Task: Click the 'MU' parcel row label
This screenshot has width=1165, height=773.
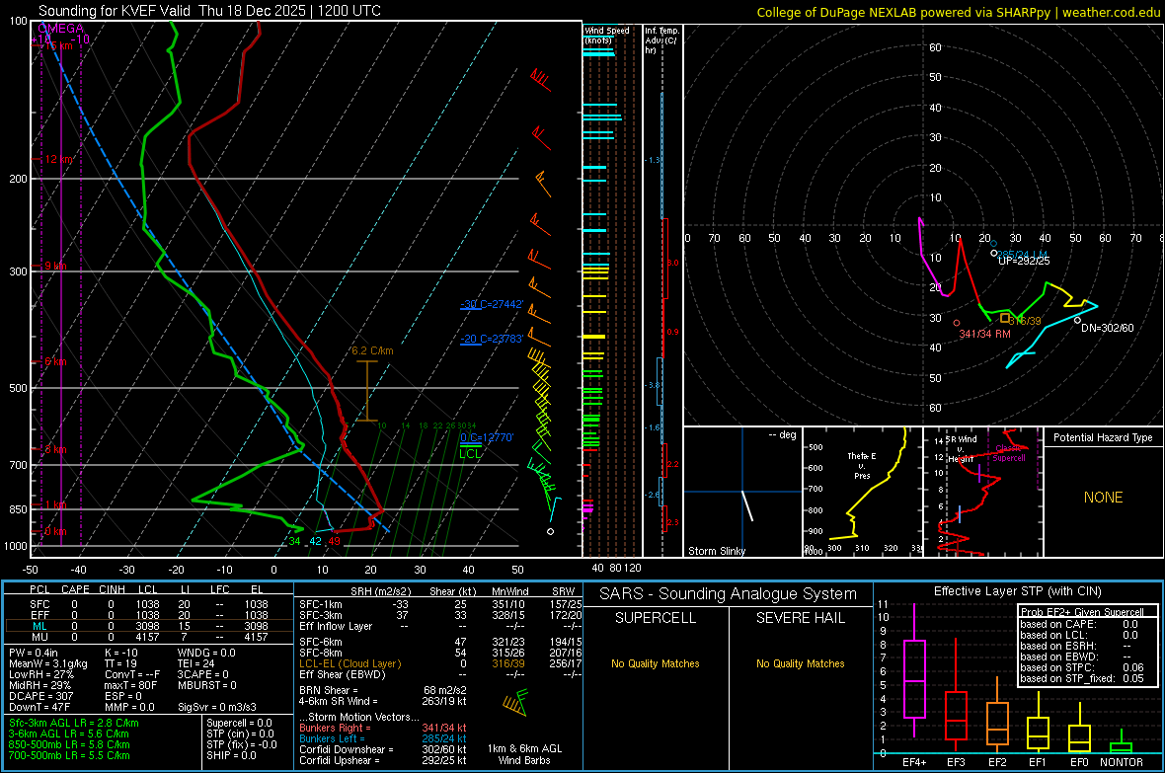Action: point(39,637)
